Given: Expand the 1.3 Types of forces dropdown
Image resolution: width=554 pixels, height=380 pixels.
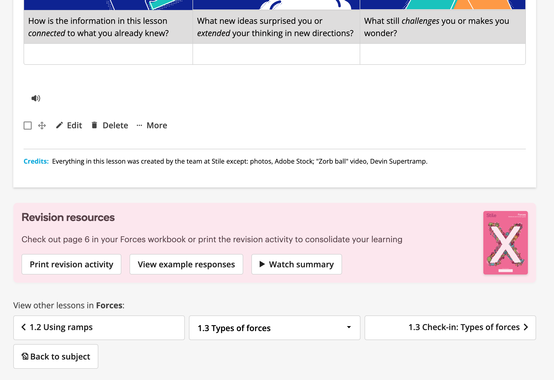Looking at the screenshot, I should point(274,328).
